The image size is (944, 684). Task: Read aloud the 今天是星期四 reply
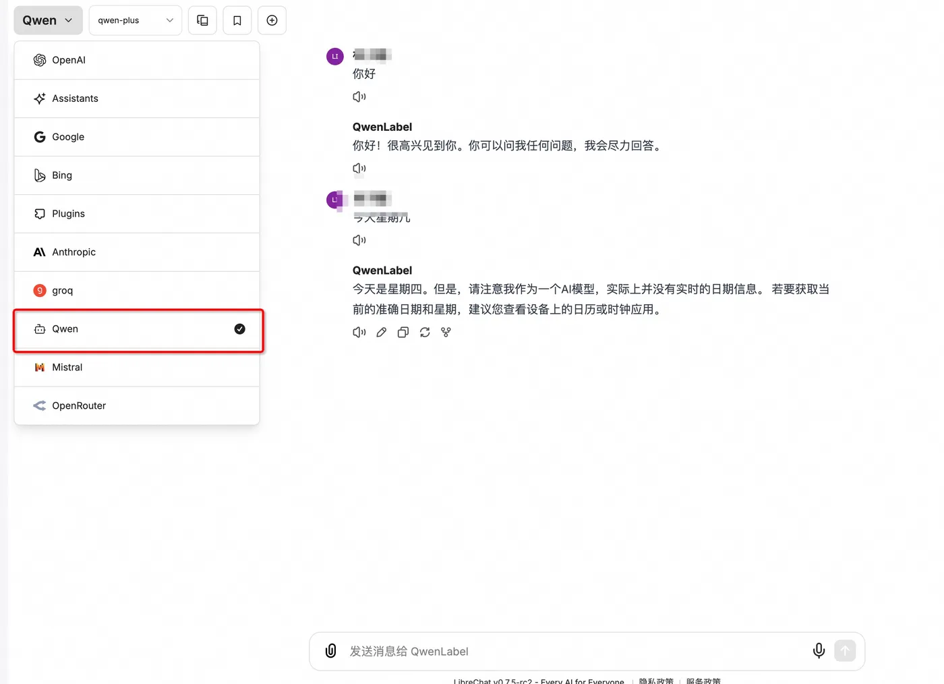[x=359, y=332]
